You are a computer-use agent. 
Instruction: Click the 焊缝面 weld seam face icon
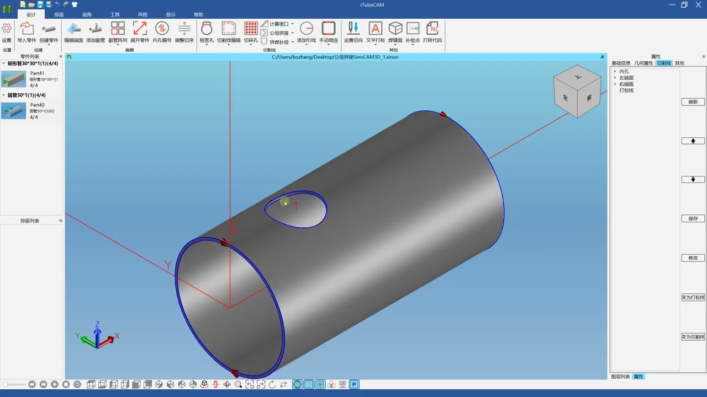(395, 32)
